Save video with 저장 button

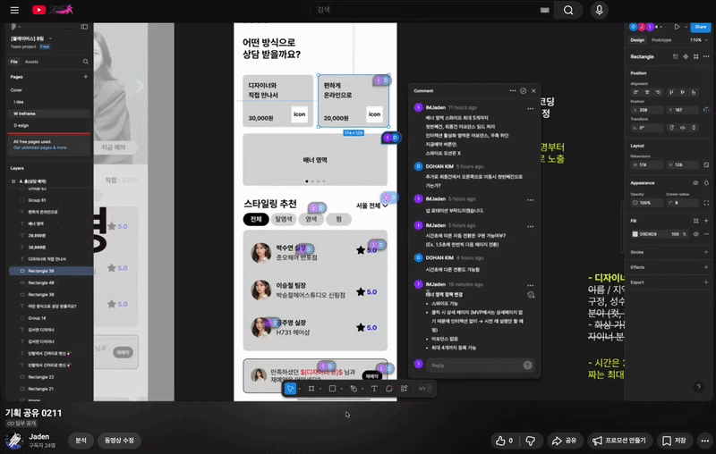pyautogui.click(x=674, y=441)
